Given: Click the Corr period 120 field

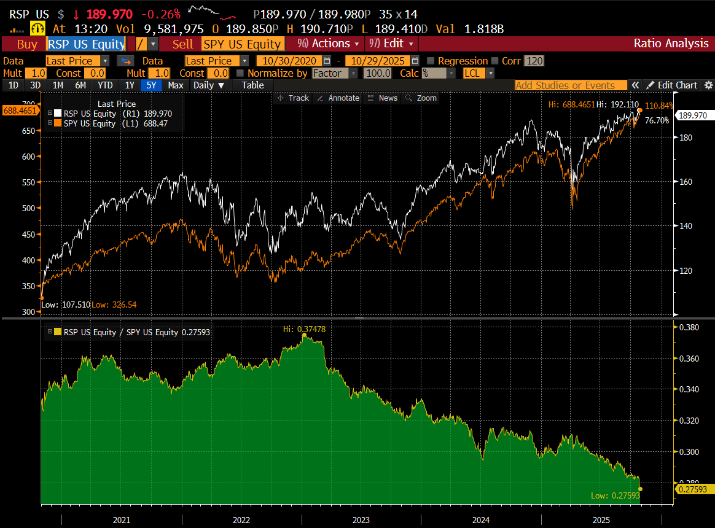Looking at the screenshot, I should [x=534, y=61].
